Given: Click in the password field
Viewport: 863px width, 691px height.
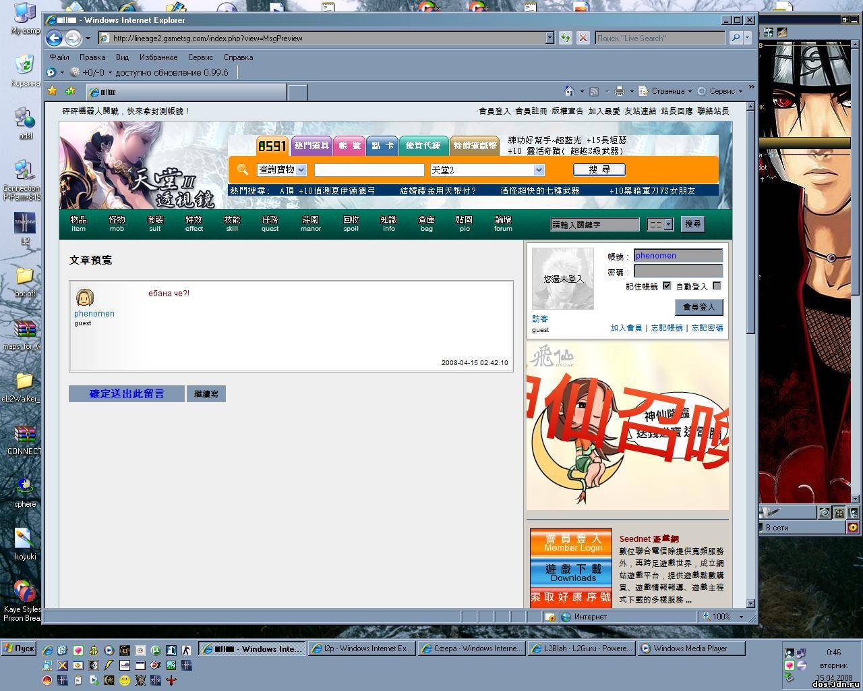Looking at the screenshot, I should 678,271.
